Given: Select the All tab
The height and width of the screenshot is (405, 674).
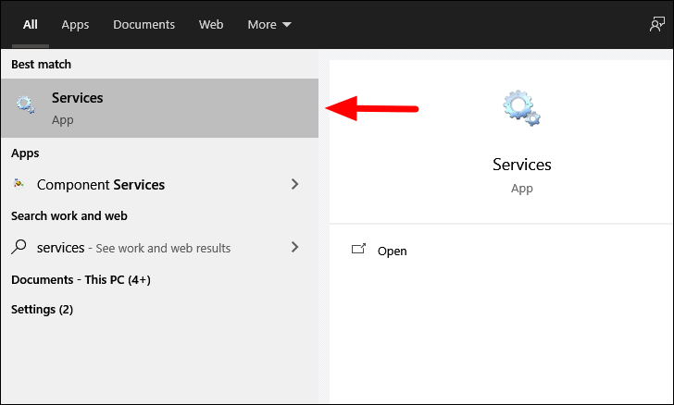Looking at the screenshot, I should tap(30, 24).
